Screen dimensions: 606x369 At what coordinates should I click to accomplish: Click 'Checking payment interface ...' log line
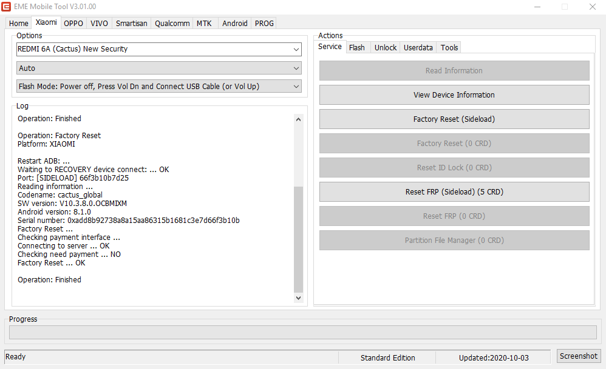tap(69, 237)
